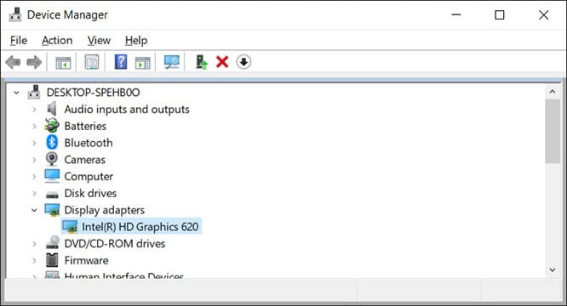Click the scrollbar up arrow

click(553, 92)
